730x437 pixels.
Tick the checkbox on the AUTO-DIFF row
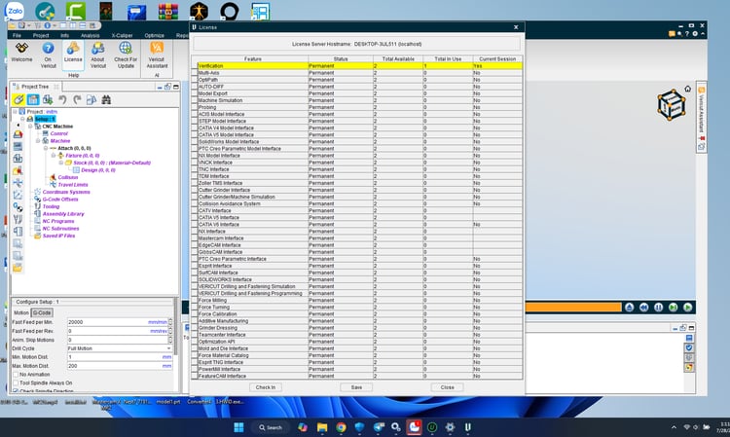click(x=195, y=87)
